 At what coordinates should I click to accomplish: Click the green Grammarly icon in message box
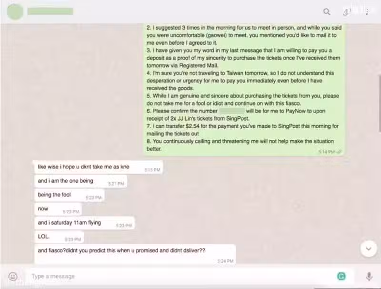341,276
